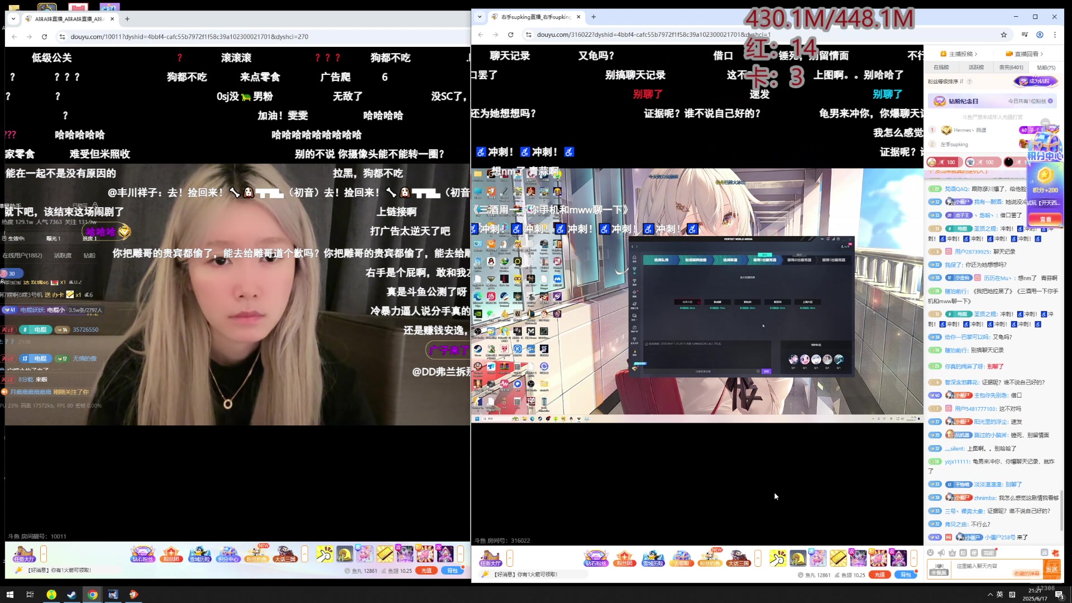Click 充值 button in left window
Viewport: 1072px width, 603px height.
tap(427, 571)
